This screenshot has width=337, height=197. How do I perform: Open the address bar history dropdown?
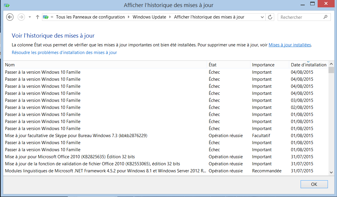[262, 17]
